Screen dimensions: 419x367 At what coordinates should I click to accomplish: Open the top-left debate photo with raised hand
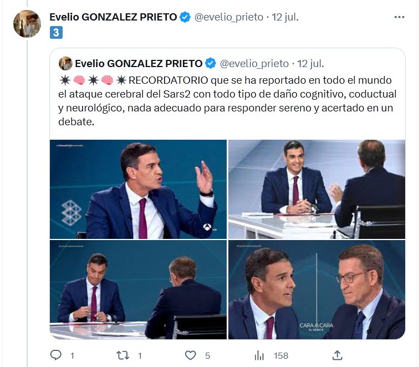pos(139,190)
